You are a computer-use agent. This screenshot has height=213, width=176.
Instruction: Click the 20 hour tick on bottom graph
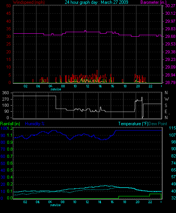[137, 202]
